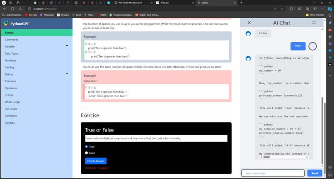The width and height of the screenshot is (334, 179).
Task: Expand the AI Chat to fullscreen
Action: (x=314, y=23)
